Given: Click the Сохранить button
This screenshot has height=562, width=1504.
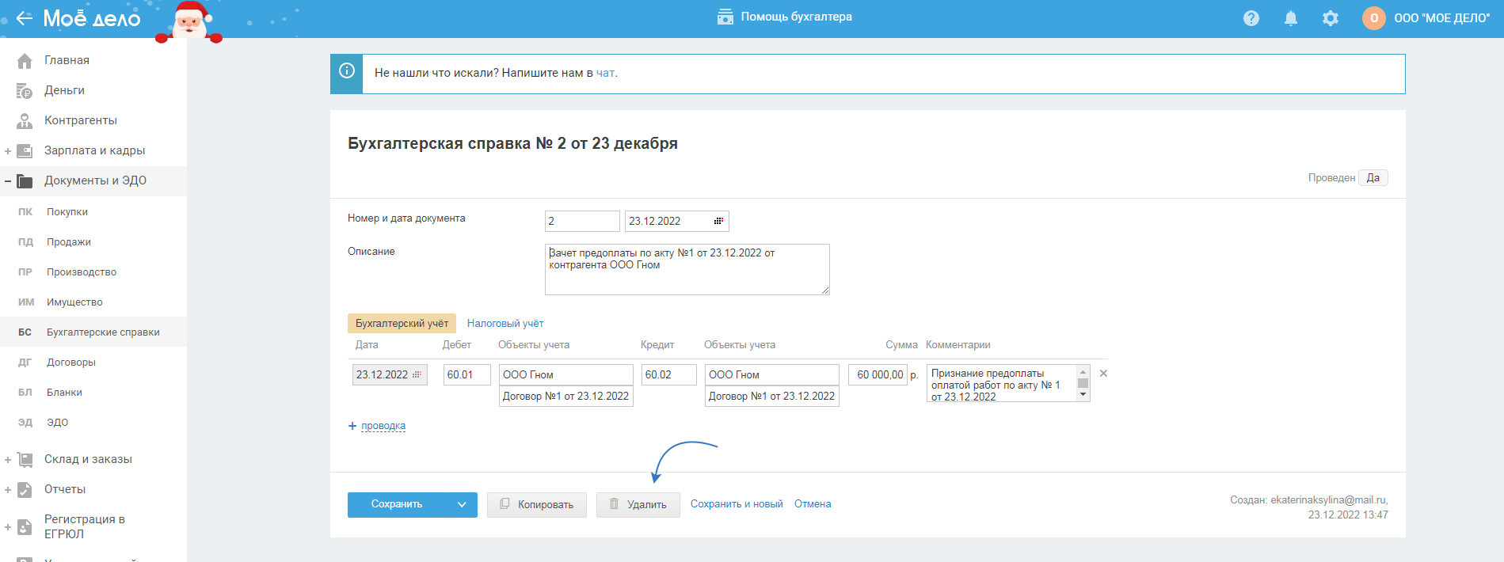Looking at the screenshot, I should pyautogui.click(x=397, y=504).
